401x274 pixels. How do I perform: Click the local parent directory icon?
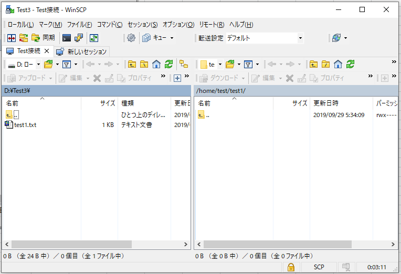point(132,64)
